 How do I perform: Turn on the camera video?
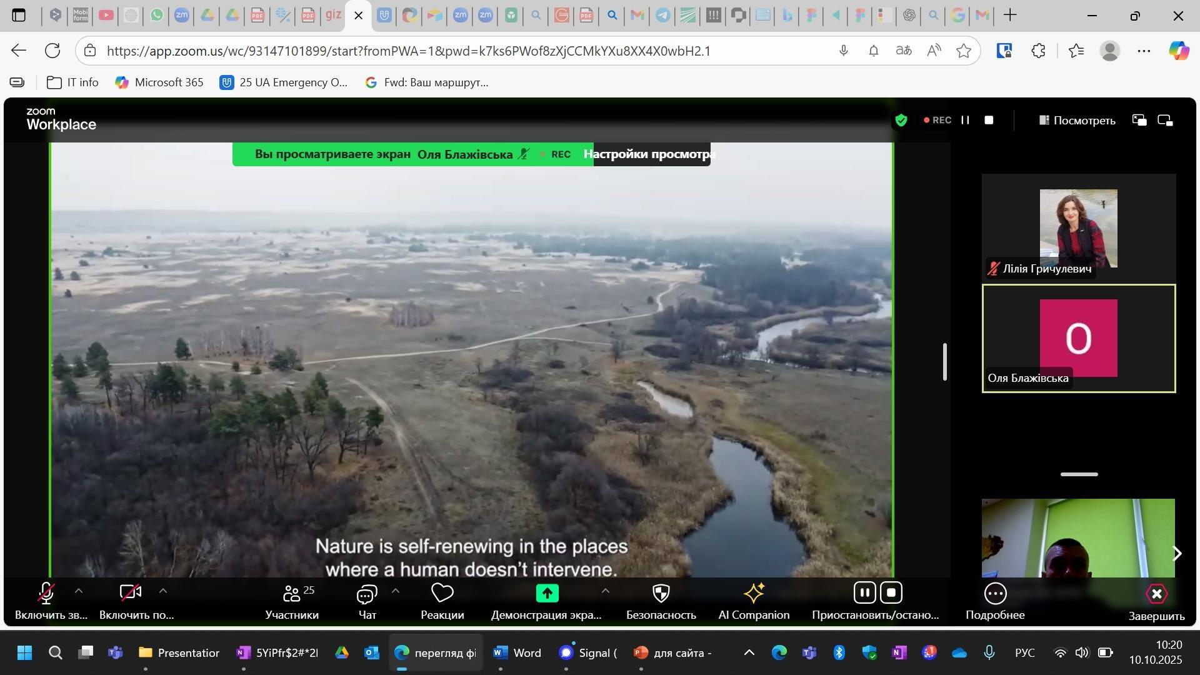(x=131, y=594)
